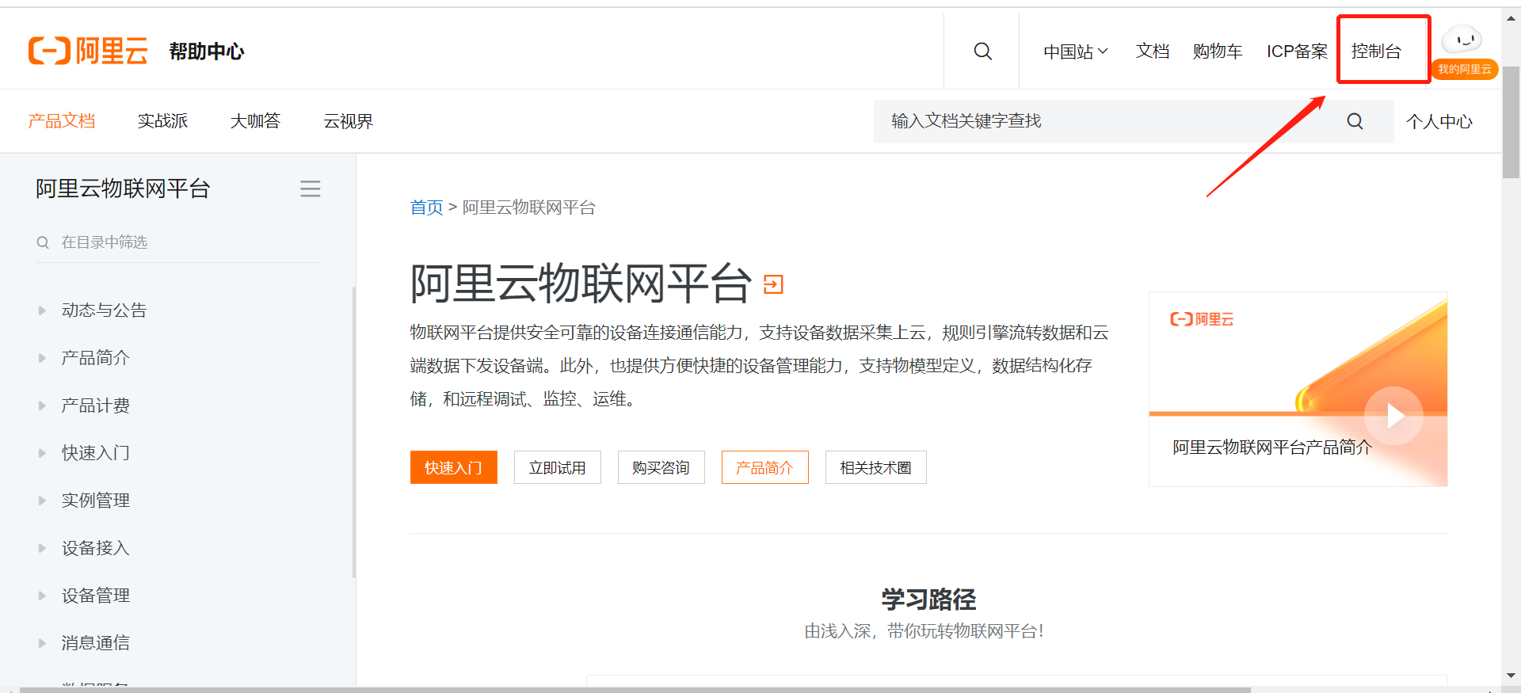
Task: Expand the 产品计费 sidebar node
Action: point(42,406)
